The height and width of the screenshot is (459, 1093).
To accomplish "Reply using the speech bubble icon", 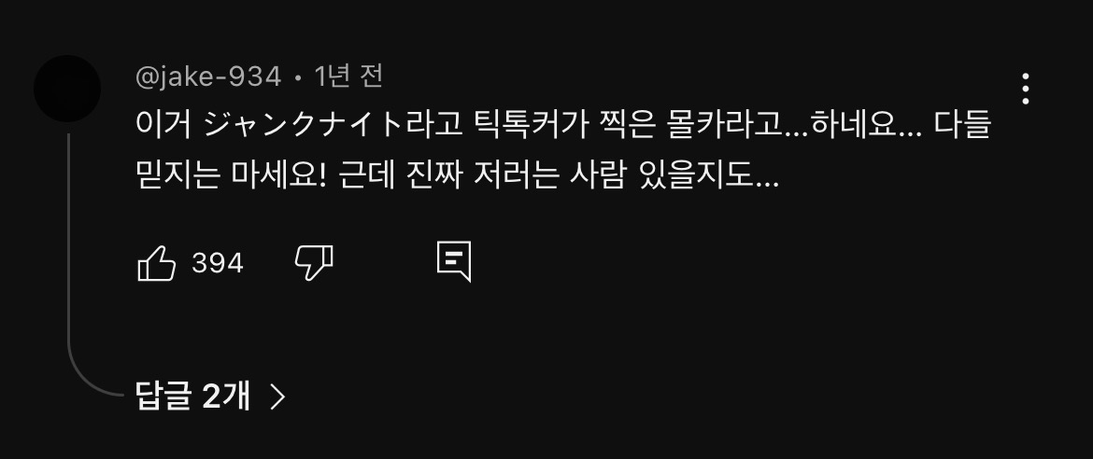I will (x=454, y=262).
